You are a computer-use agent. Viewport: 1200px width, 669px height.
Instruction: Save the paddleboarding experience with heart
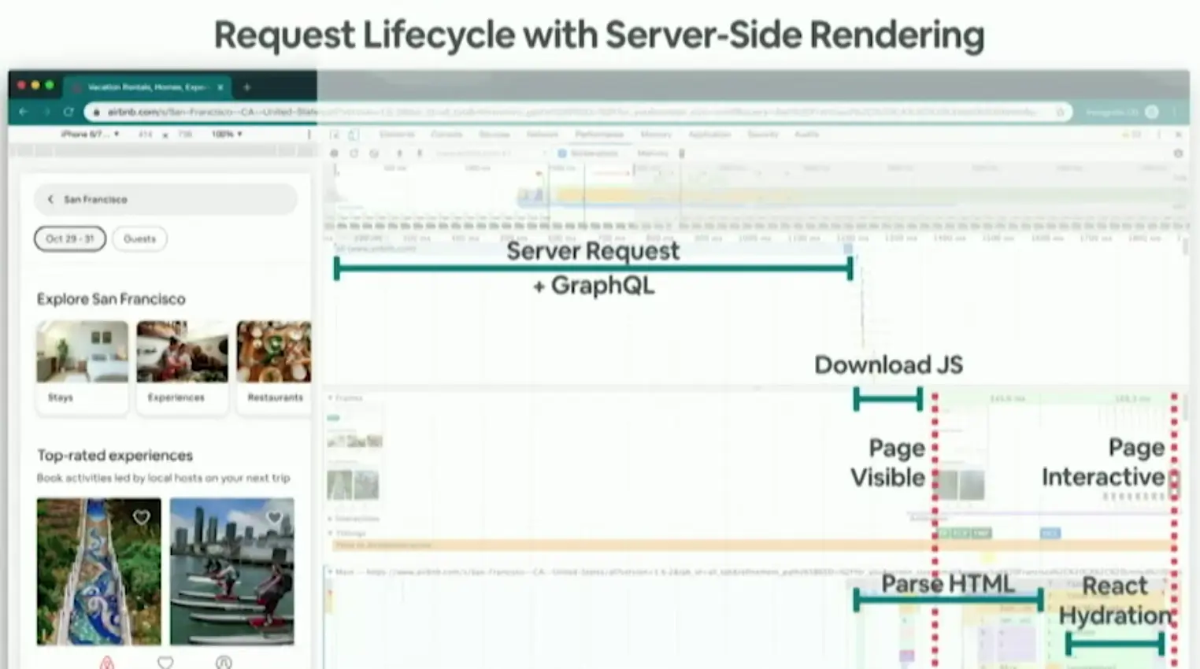click(x=274, y=517)
